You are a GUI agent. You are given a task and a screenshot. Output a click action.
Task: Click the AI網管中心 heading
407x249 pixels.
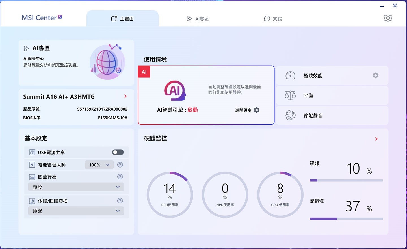coord(34,59)
